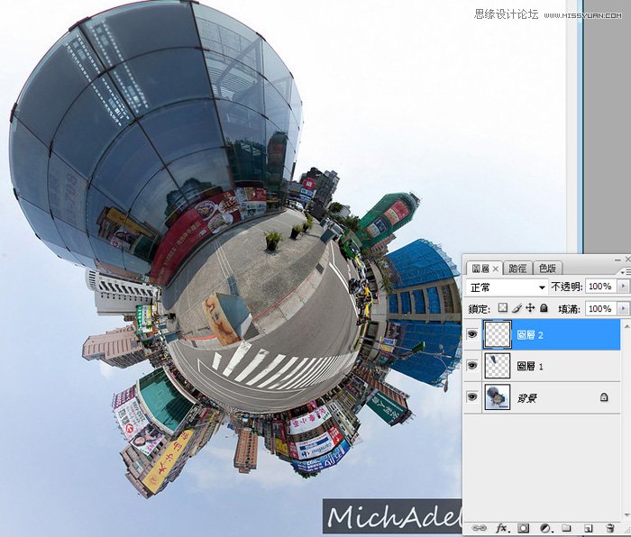
Task: Open the fx layer style menu
Action: click(501, 528)
